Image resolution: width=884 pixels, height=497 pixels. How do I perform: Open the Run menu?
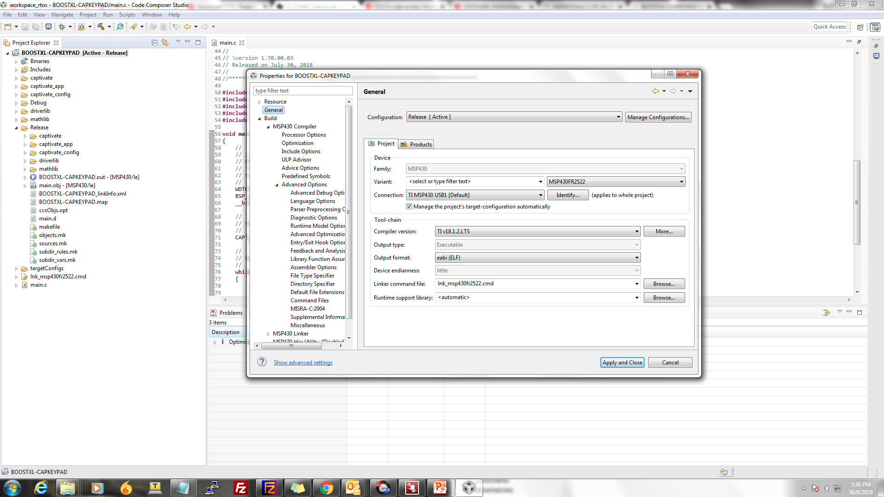108,15
